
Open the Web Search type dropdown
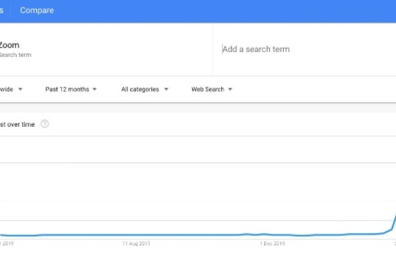tap(208, 89)
